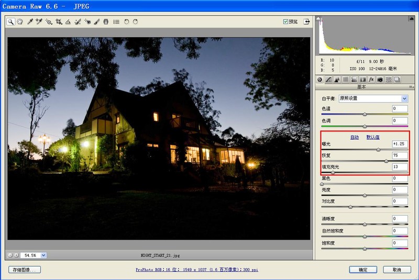Click the night house preview image
419x280 pixels.
click(159, 139)
